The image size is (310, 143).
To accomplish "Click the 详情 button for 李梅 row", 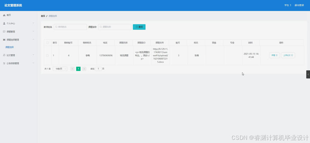I will [275, 55].
